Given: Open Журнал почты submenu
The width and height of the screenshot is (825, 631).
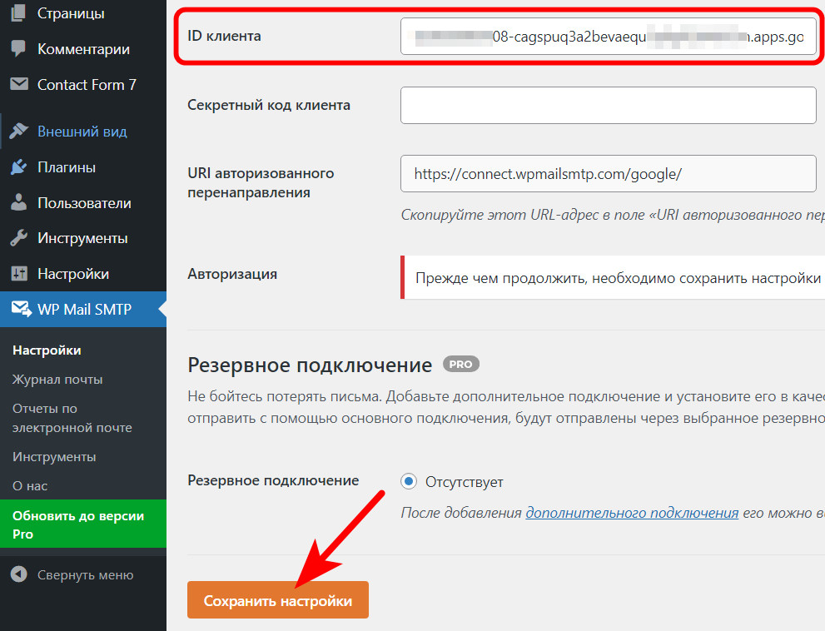Looking at the screenshot, I should tap(57, 380).
